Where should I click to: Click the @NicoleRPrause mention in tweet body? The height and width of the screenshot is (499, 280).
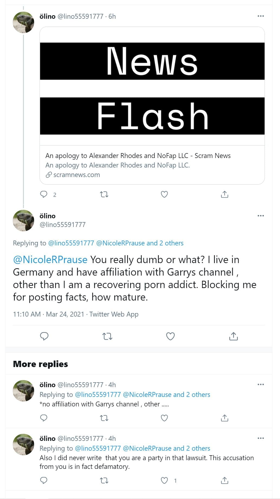[50, 260]
